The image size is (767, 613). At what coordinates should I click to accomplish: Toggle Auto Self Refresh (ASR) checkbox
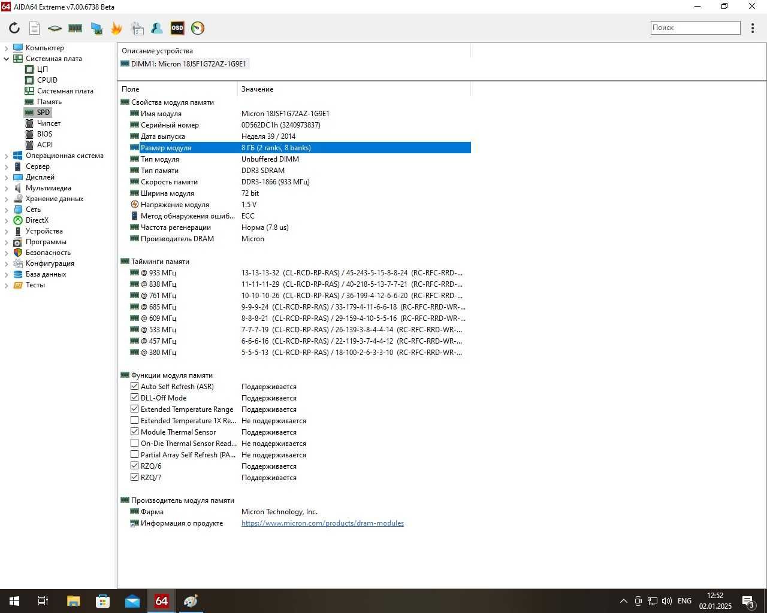coord(134,386)
